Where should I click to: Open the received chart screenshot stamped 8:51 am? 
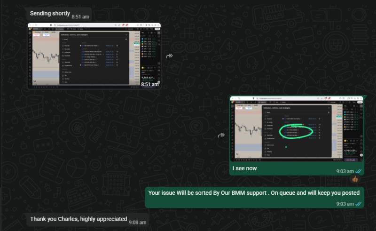[94, 56]
